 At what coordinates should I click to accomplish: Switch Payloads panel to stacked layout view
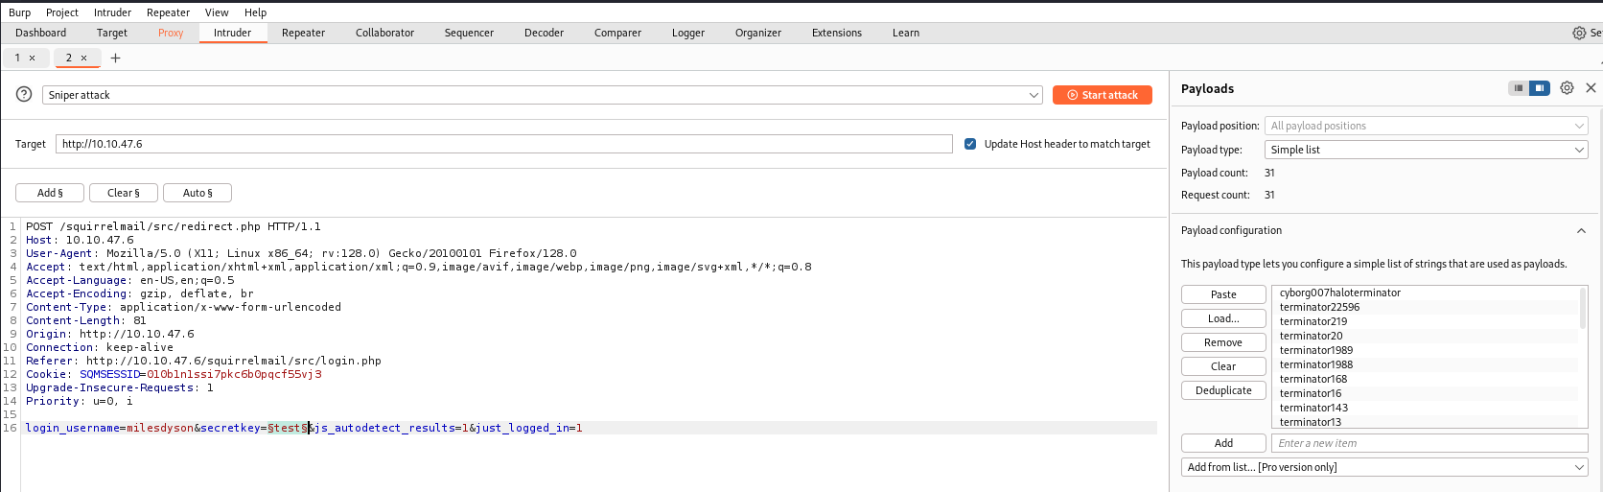[x=1519, y=88]
